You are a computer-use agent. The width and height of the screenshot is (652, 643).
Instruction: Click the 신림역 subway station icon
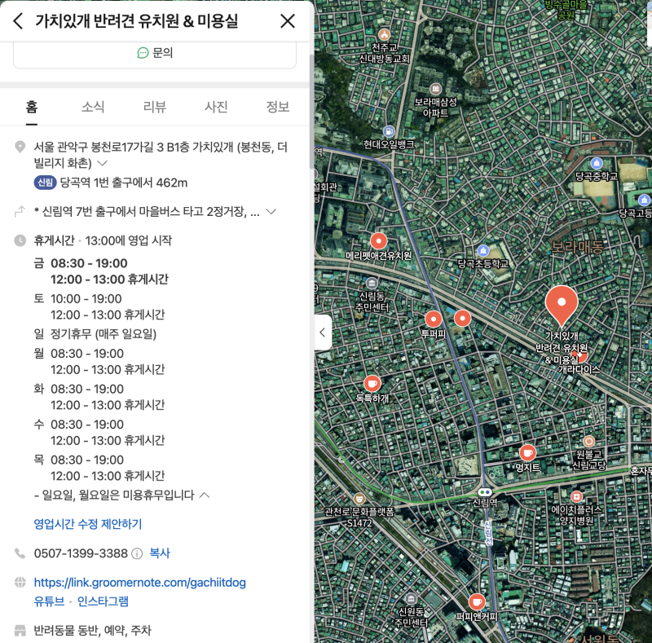point(484,492)
